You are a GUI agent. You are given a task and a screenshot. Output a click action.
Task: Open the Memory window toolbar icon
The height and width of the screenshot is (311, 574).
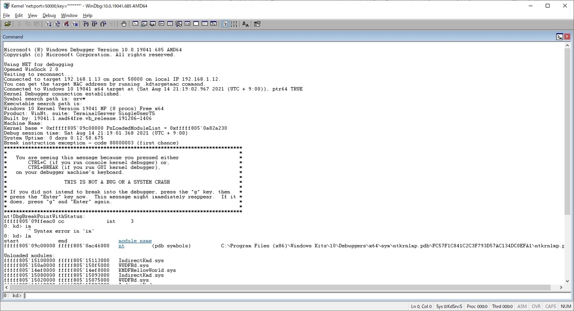pos(170,23)
